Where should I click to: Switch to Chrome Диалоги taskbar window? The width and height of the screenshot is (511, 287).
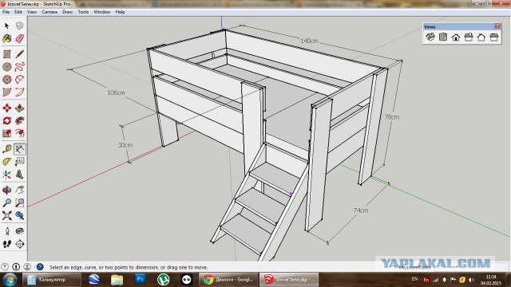(x=228, y=280)
